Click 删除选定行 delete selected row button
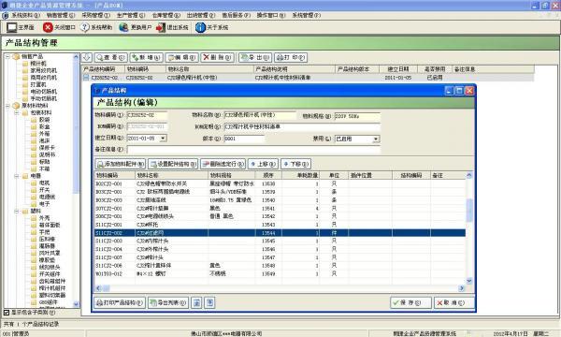 [223, 164]
